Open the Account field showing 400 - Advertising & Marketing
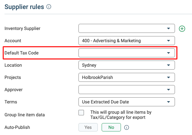 coord(127,41)
